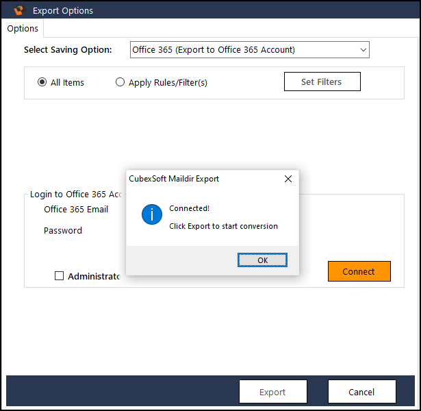Click 'Click Export to start conversion' text
421x411 pixels.
tap(223, 226)
